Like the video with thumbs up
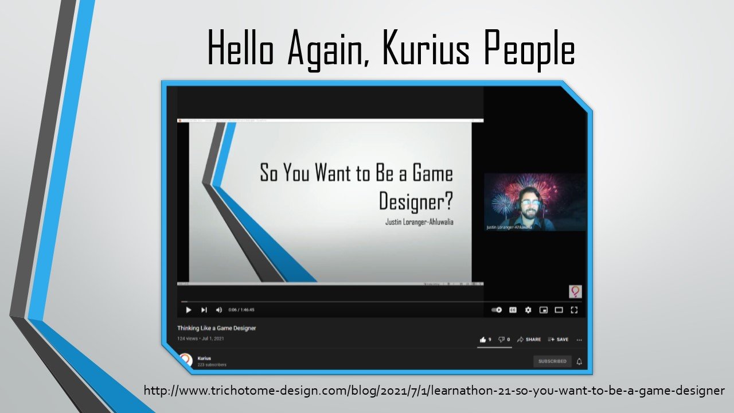Screen dimensions: 734x413 click(x=485, y=340)
